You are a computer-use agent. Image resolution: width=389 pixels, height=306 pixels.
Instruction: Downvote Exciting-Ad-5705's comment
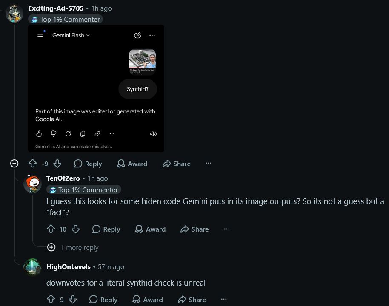[x=57, y=164]
